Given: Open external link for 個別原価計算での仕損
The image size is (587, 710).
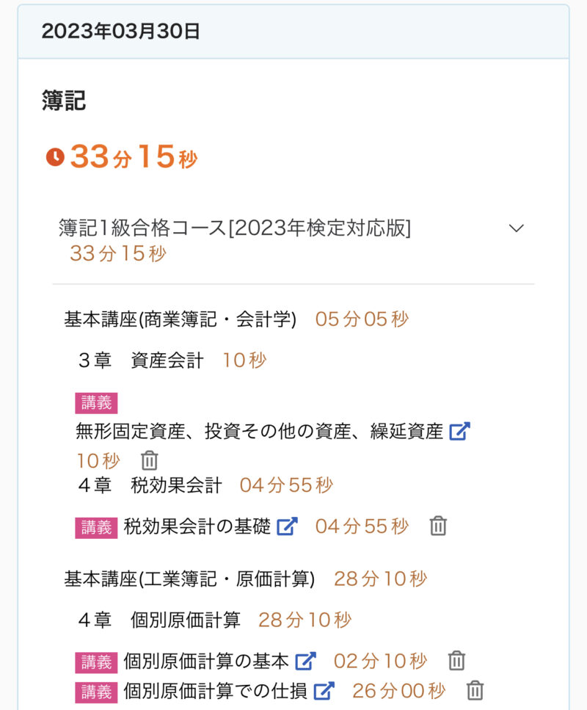Looking at the screenshot, I should [x=324, y=692].
